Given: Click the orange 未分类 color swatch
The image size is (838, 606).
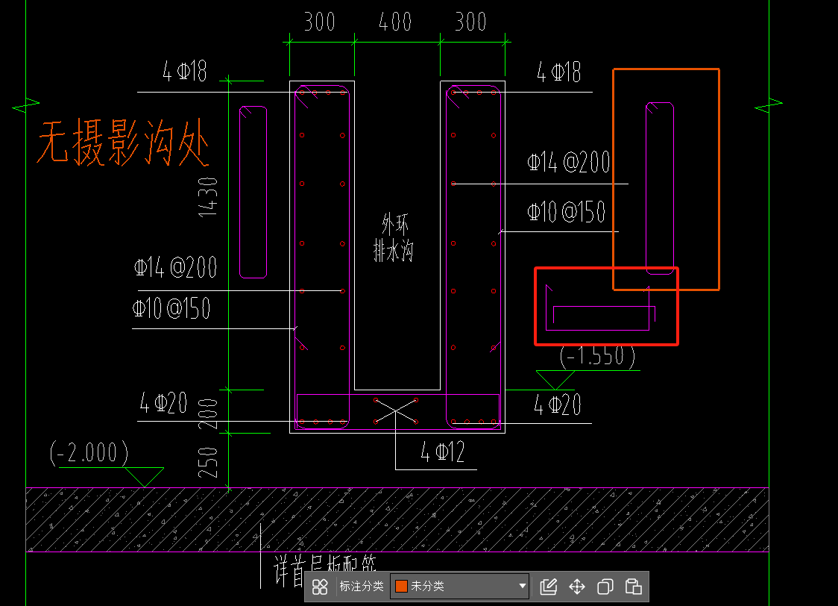Looking at the screenshot, I should click(401, 586).
